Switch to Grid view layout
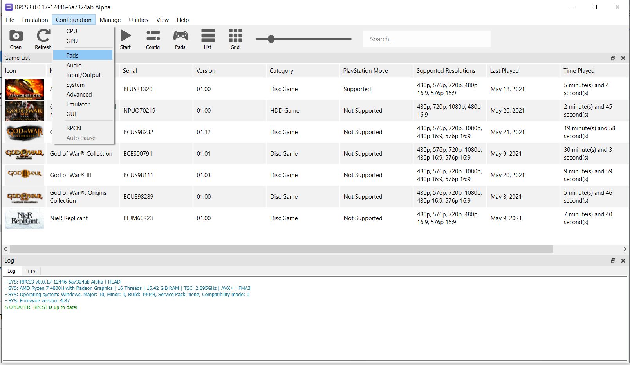The height and width of the screenshot is (365, 630). tap(235, 39)
